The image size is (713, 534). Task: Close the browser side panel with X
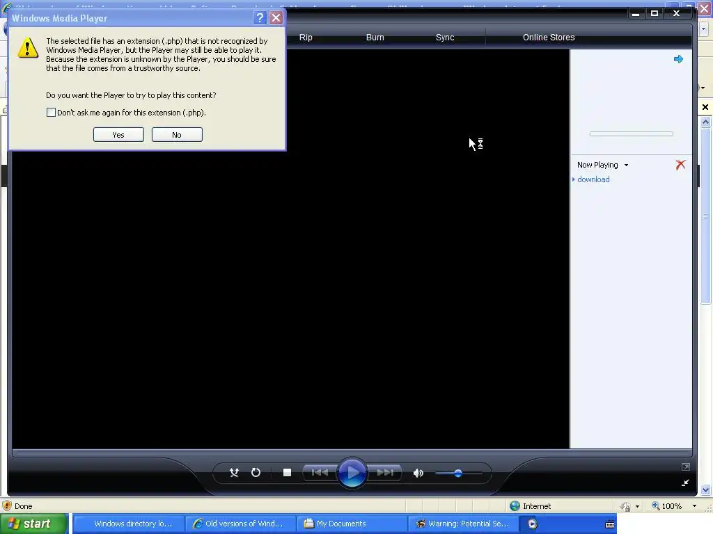tap(705, 107)
